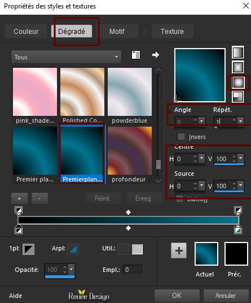Open the Opacité dropdown arrow
Viewport: 251px width, 303px height.
coord(72,269)
